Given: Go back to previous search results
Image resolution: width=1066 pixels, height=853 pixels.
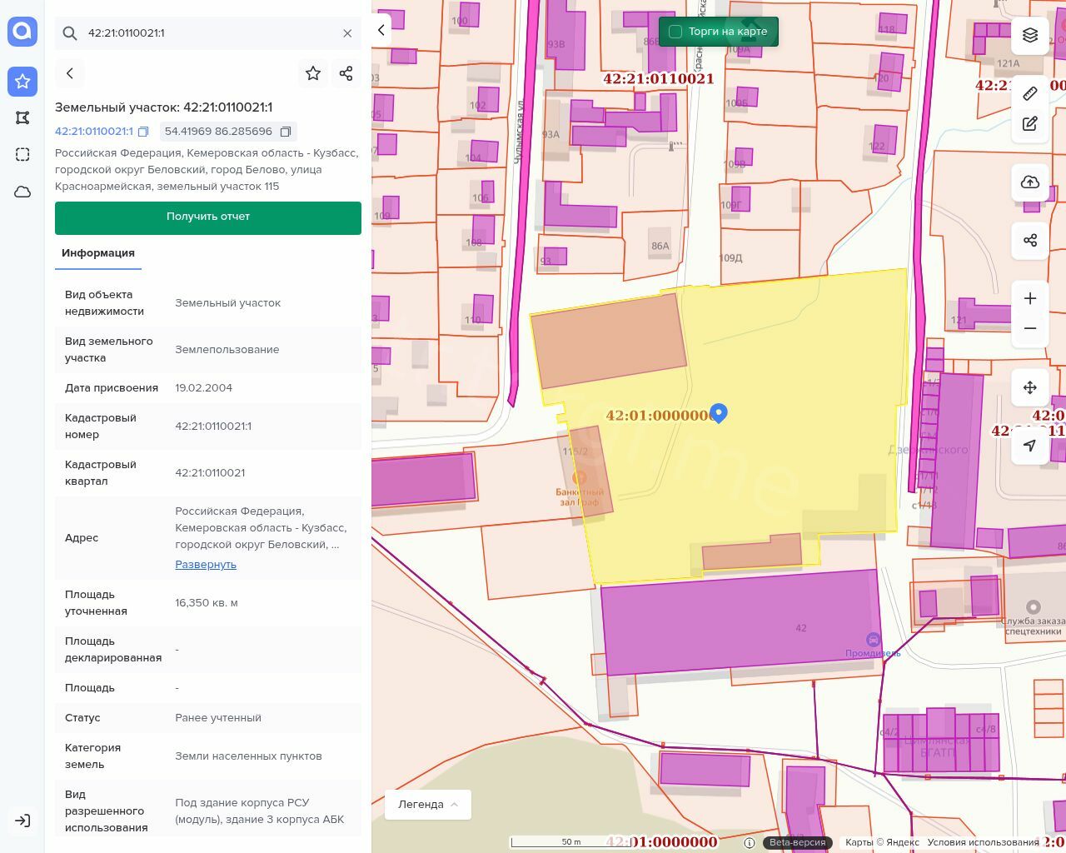Looking at the screenshot, I should click(70, 73).
